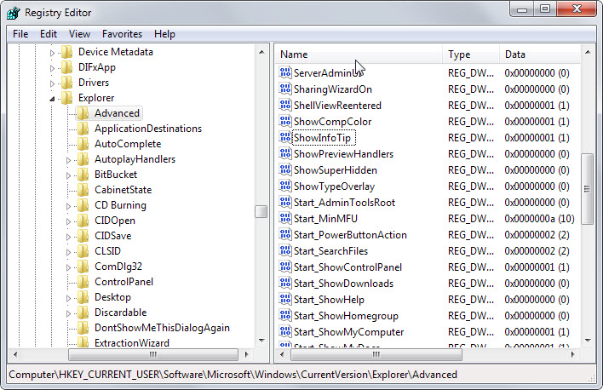
Task: Click the DWORD icon beside Start_PowerButtonAction
Action: click(x=285, y=234)
